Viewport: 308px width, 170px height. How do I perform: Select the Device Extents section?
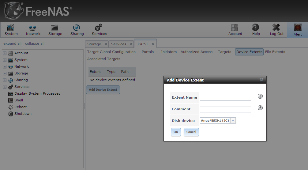[x=249, y=52]
